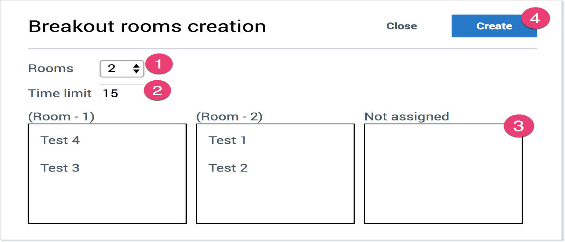
Task: Click the down arrow on Rooms spinner
Action: 136,71
